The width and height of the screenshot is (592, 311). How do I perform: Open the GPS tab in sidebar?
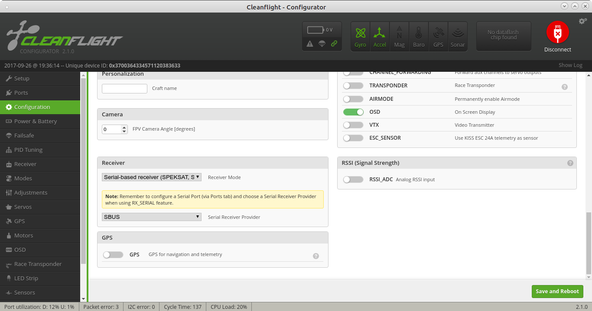coord(40,221)
